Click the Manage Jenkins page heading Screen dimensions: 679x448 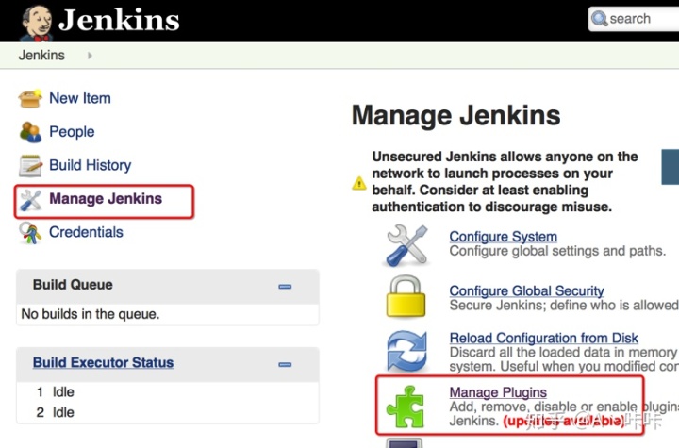[456, 115]
